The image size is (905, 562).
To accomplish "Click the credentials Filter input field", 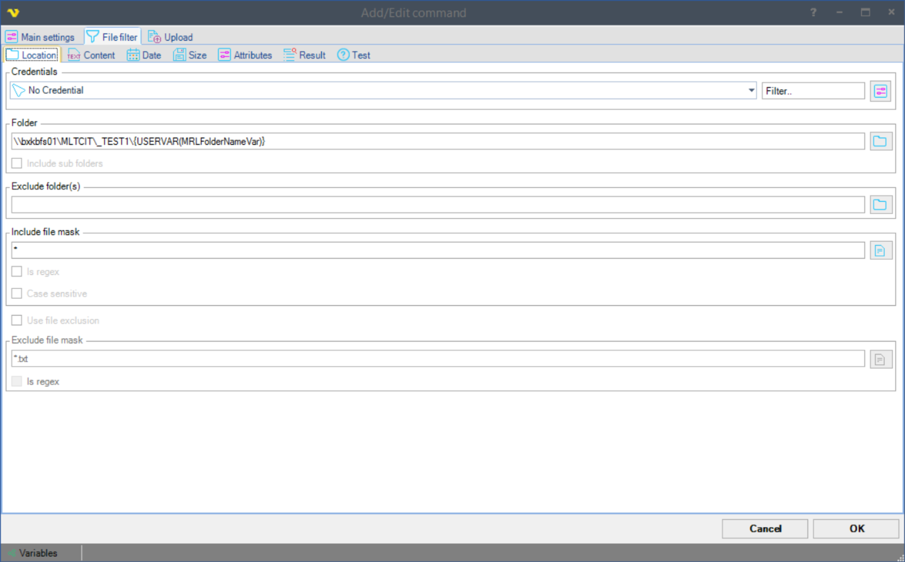I will point(813,91).
